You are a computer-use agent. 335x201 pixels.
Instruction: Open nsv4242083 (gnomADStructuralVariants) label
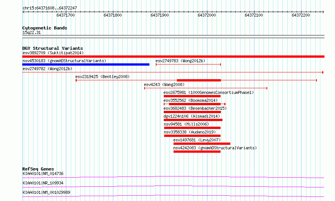215,148
